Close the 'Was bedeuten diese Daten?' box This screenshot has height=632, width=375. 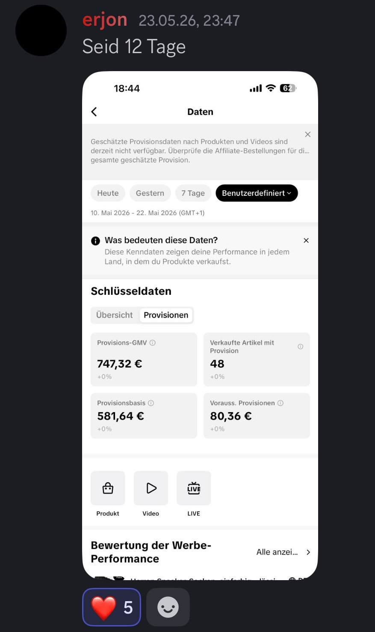(306, 240)
